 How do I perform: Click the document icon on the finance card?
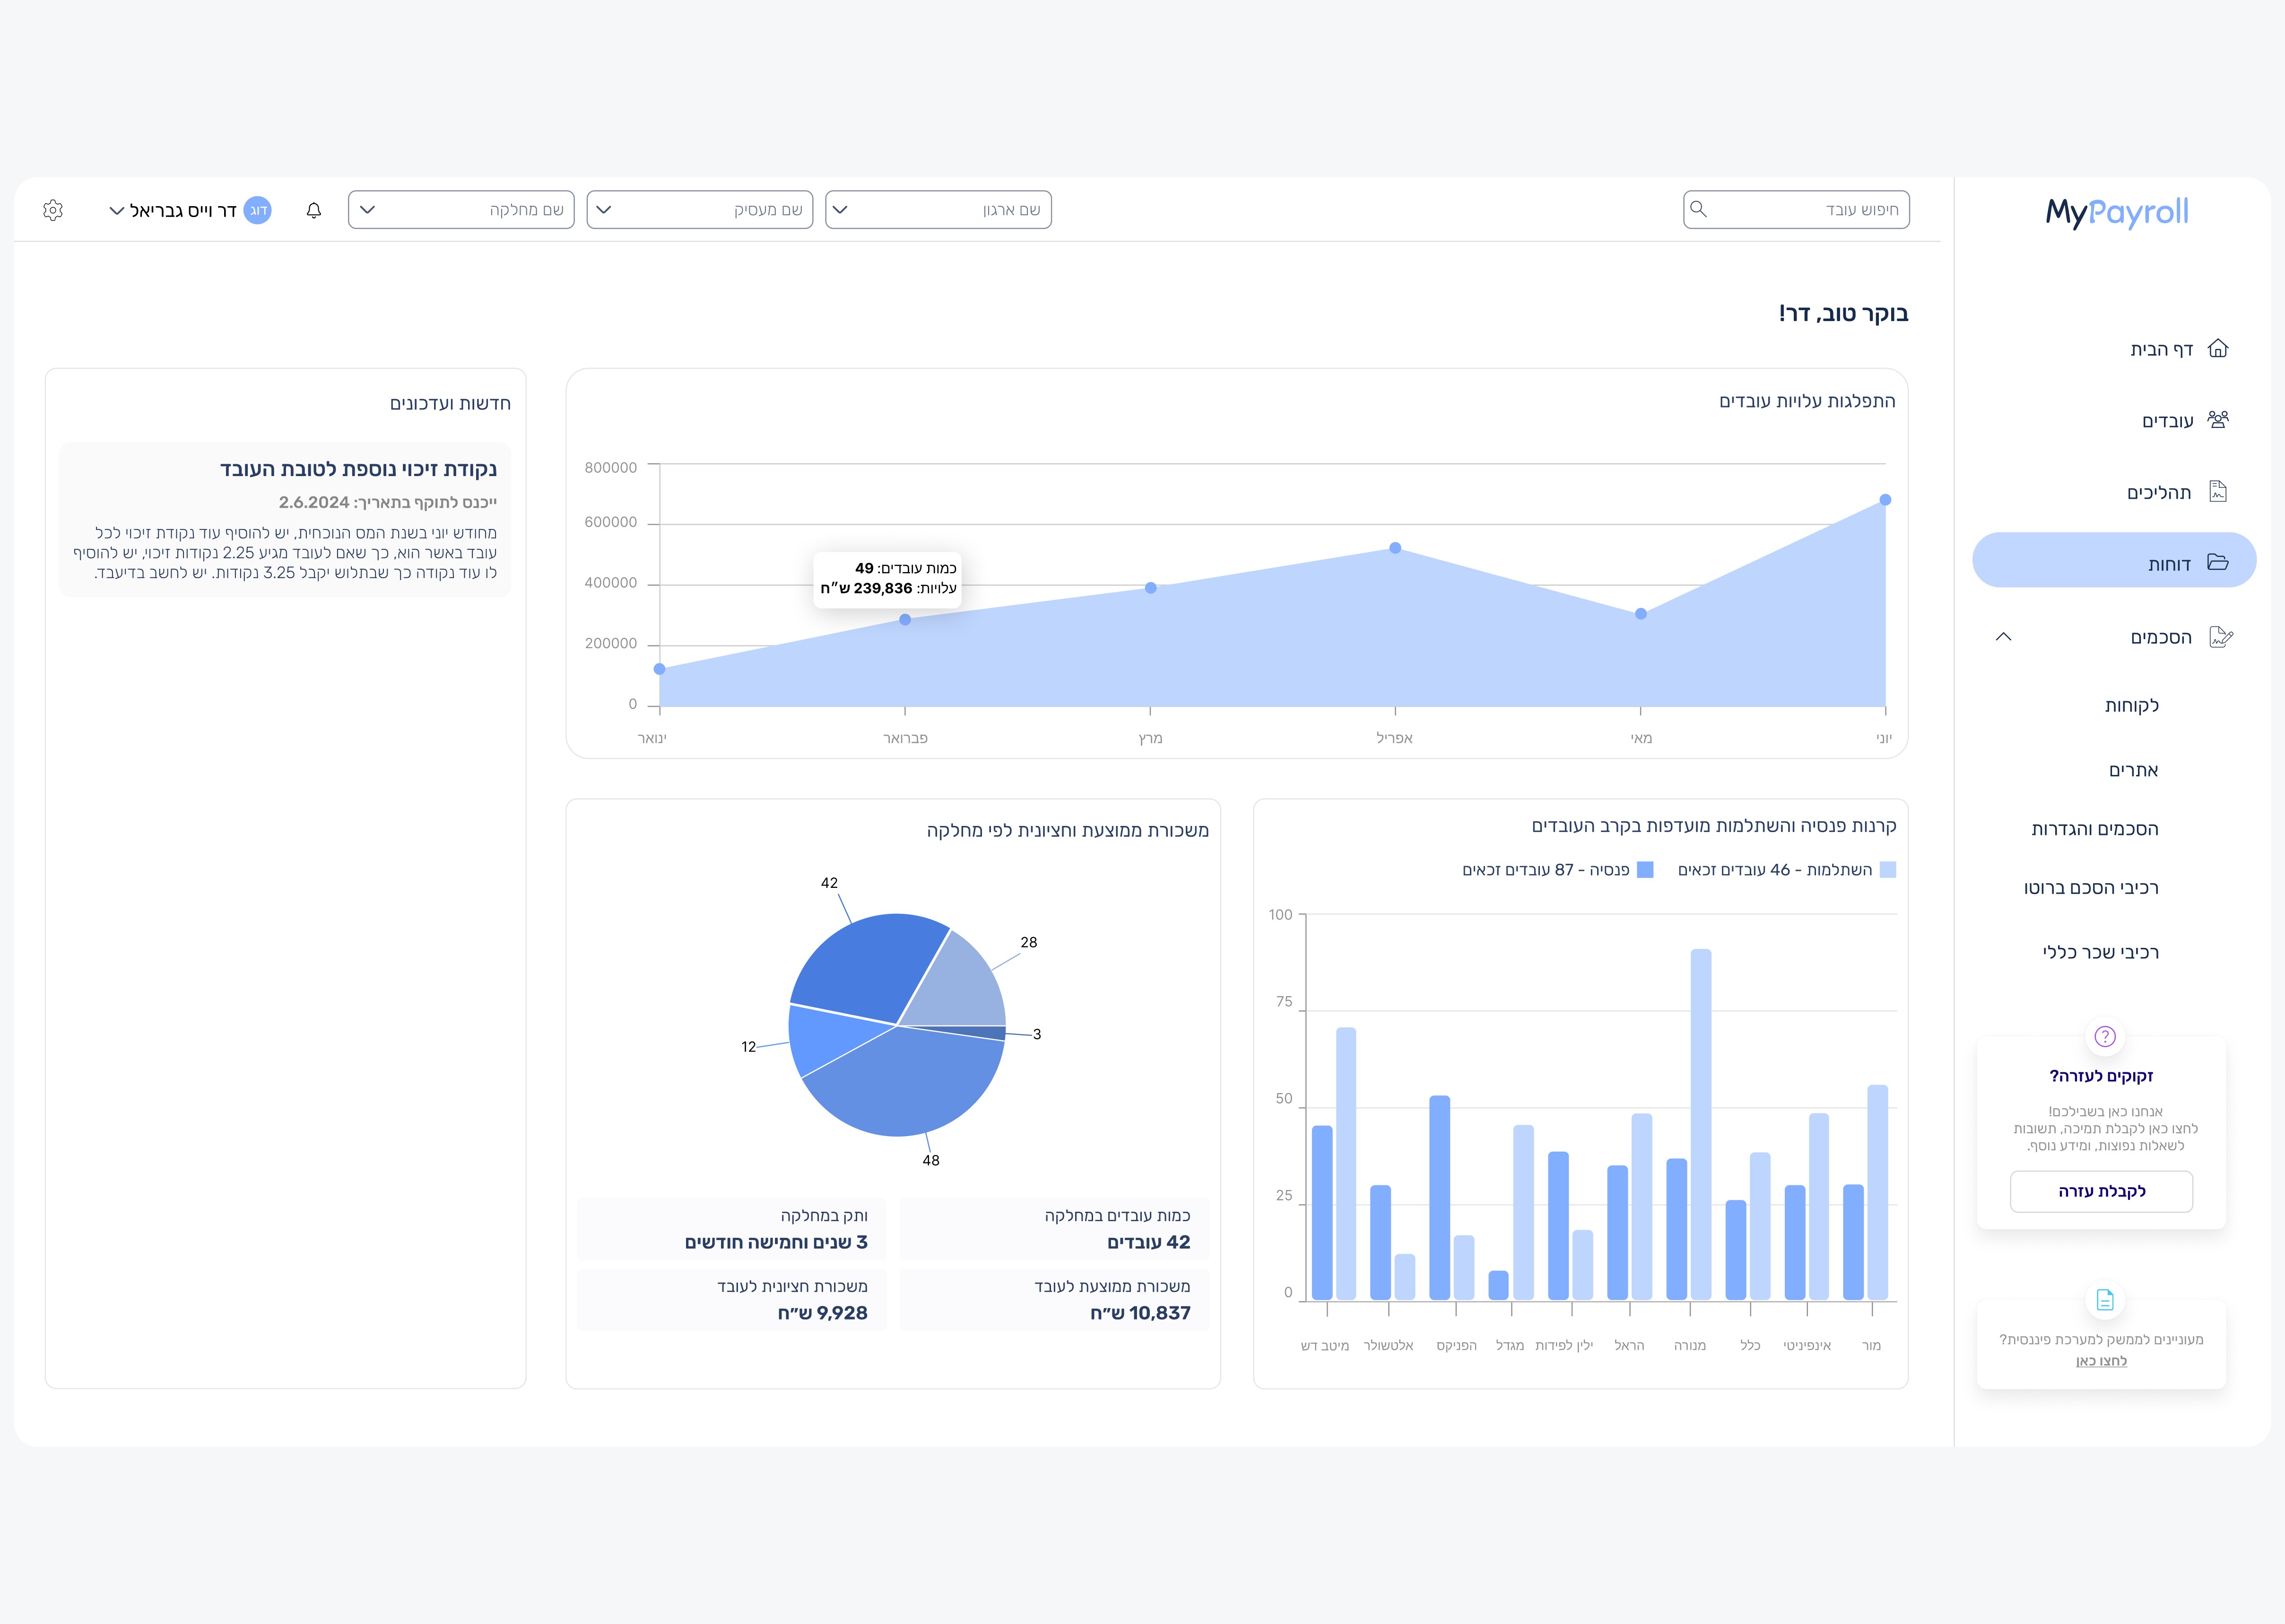[2105, 1300]
